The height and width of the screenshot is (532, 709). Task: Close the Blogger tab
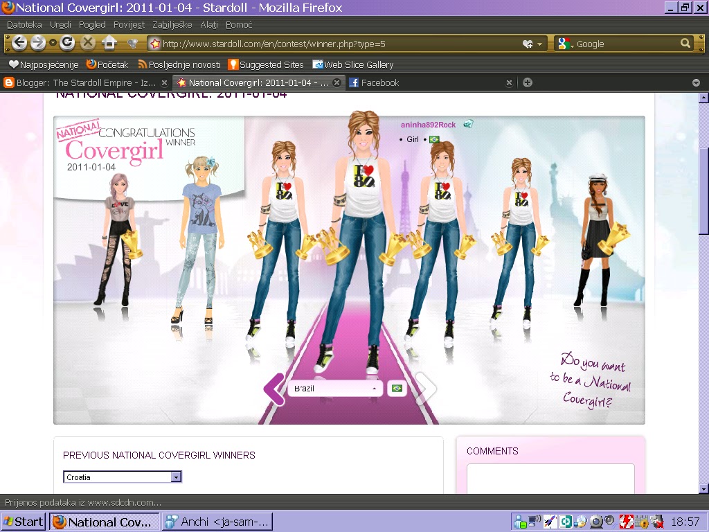click(165, 83)
